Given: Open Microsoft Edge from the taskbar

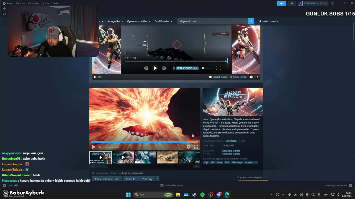Looking at the screenshot, I should pos(227,195).
